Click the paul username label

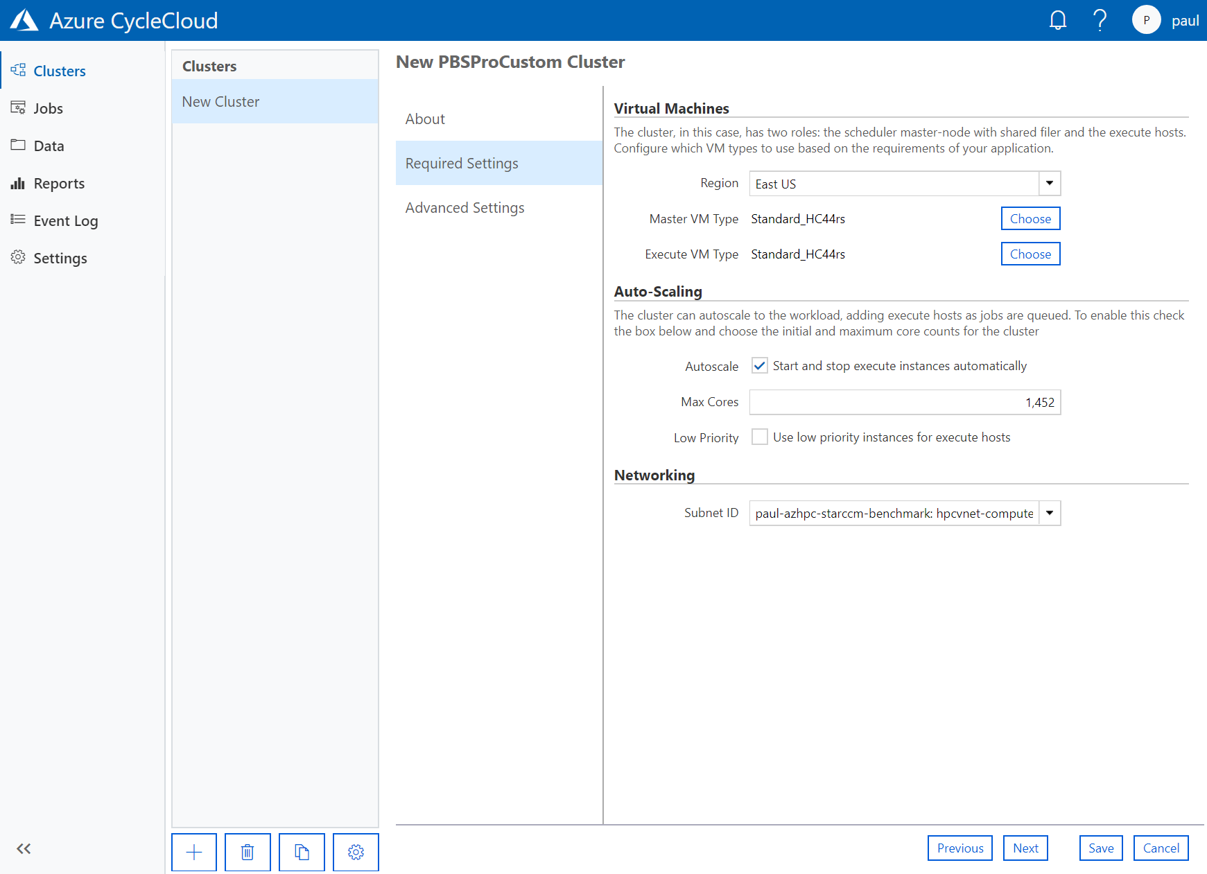point(1185,21)
